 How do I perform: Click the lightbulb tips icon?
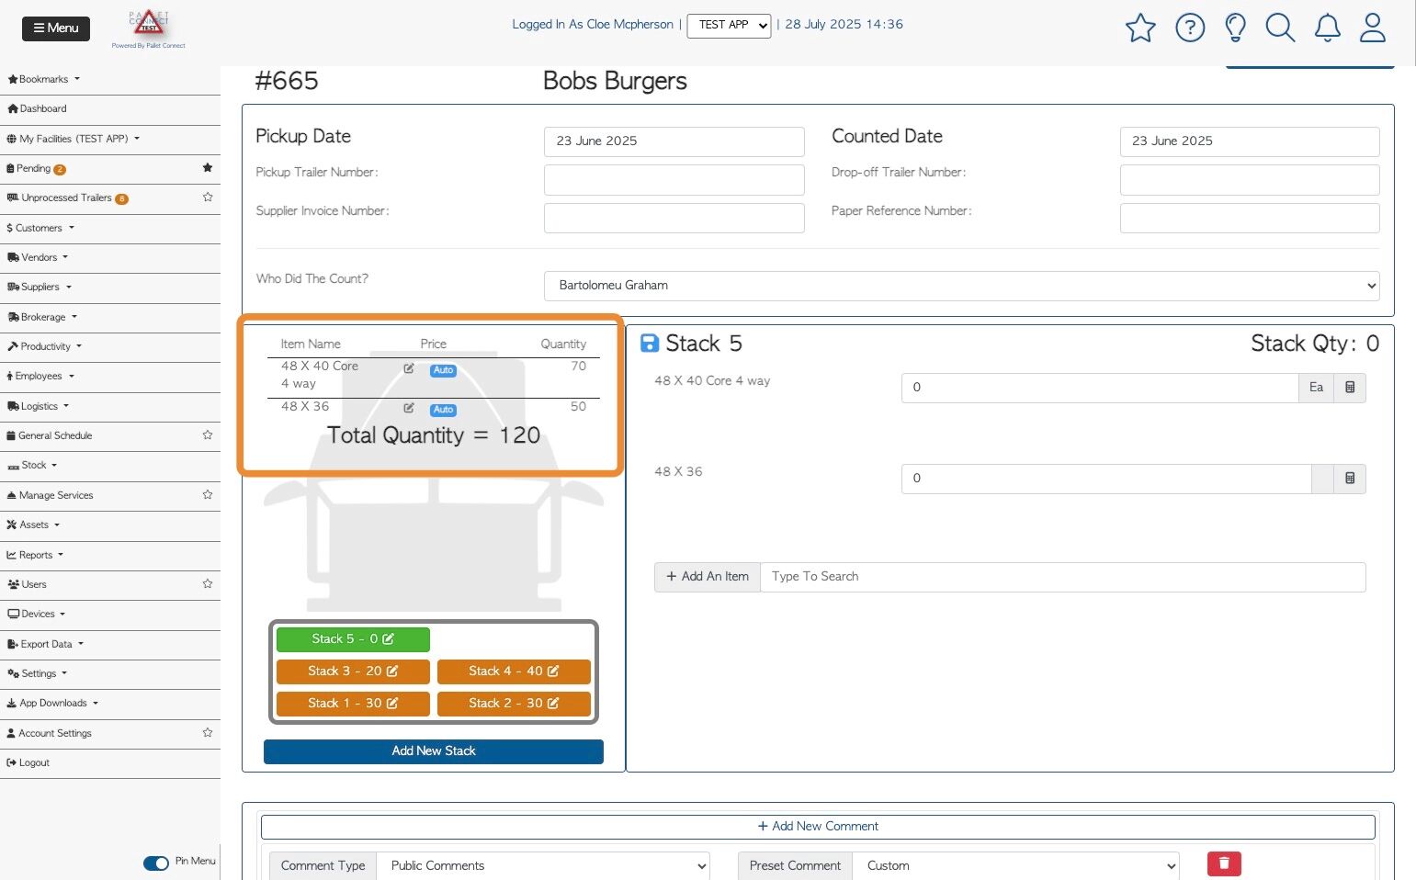click(1236, 28)
